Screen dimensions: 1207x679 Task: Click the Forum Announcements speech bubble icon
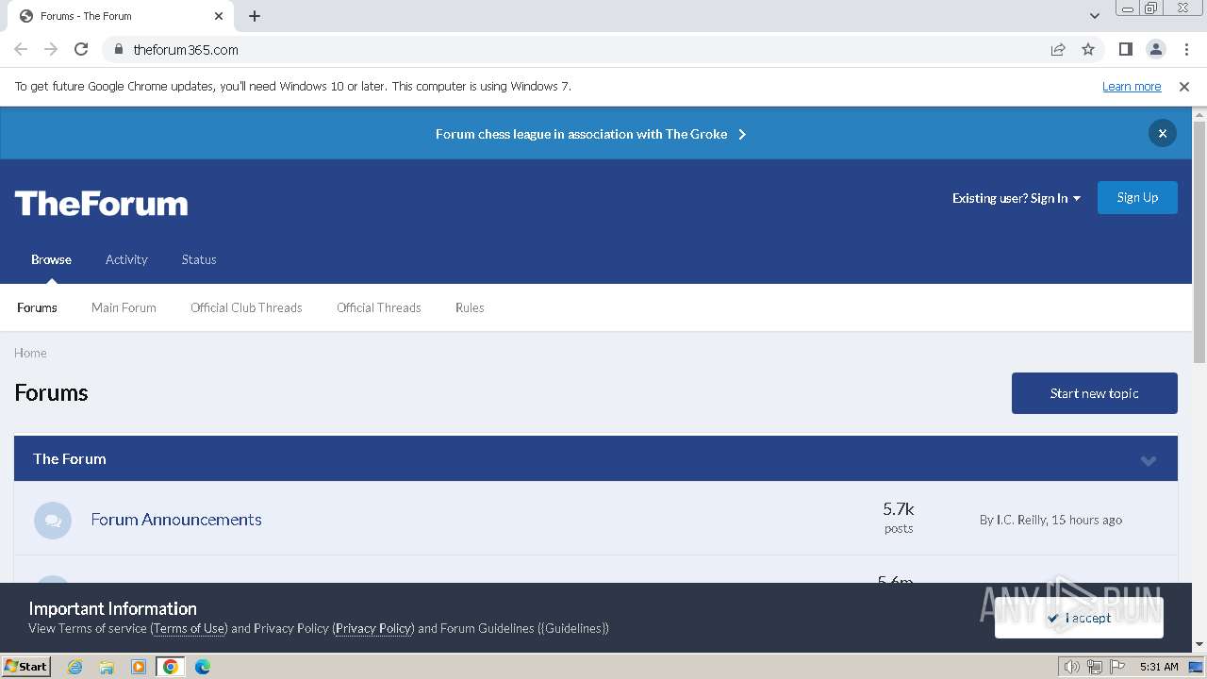point(53,521)
